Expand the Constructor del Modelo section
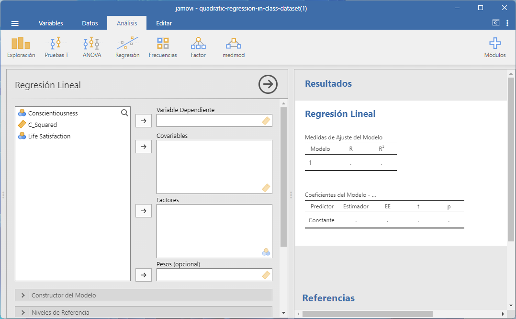Viewport: 516px width, 319px height. [144, 295]
